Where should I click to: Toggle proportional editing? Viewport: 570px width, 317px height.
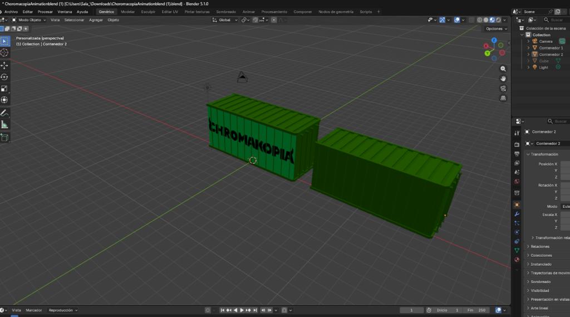(274, 20)
